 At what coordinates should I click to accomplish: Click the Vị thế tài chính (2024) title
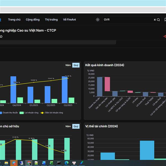102,126
